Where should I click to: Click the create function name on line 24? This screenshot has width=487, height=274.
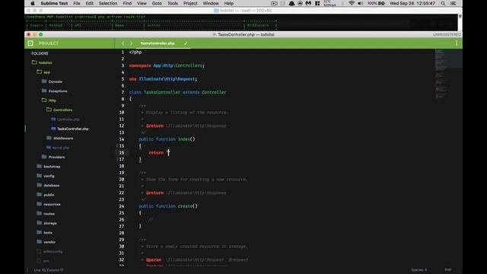click(185, 206)
